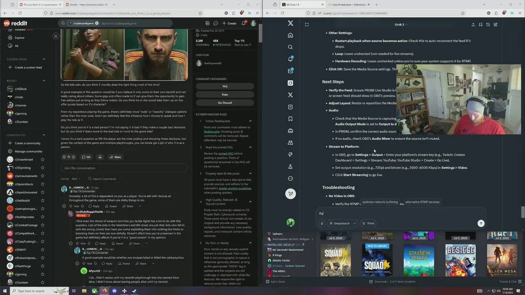Collapse Communities section in sidebar
Viewport: 525px width, 295px height.
pyautogui.click(x=44, y=135)
